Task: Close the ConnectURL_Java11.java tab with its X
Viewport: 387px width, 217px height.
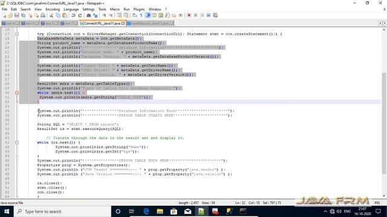Action: (x=123, y=24)
